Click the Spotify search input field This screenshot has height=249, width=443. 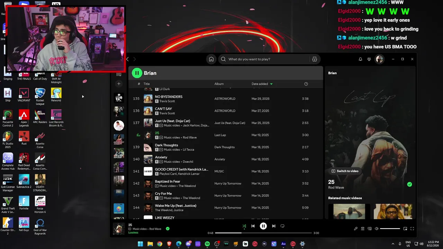[264, 59]
